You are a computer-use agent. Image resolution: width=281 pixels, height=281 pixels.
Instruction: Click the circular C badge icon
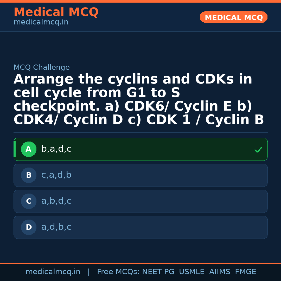point(29,201)
